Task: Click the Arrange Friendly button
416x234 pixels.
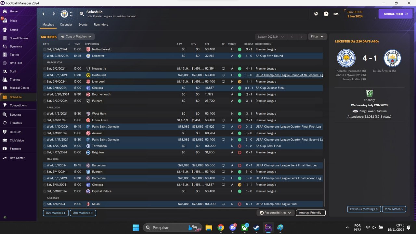Action: (x=310, y=213)
